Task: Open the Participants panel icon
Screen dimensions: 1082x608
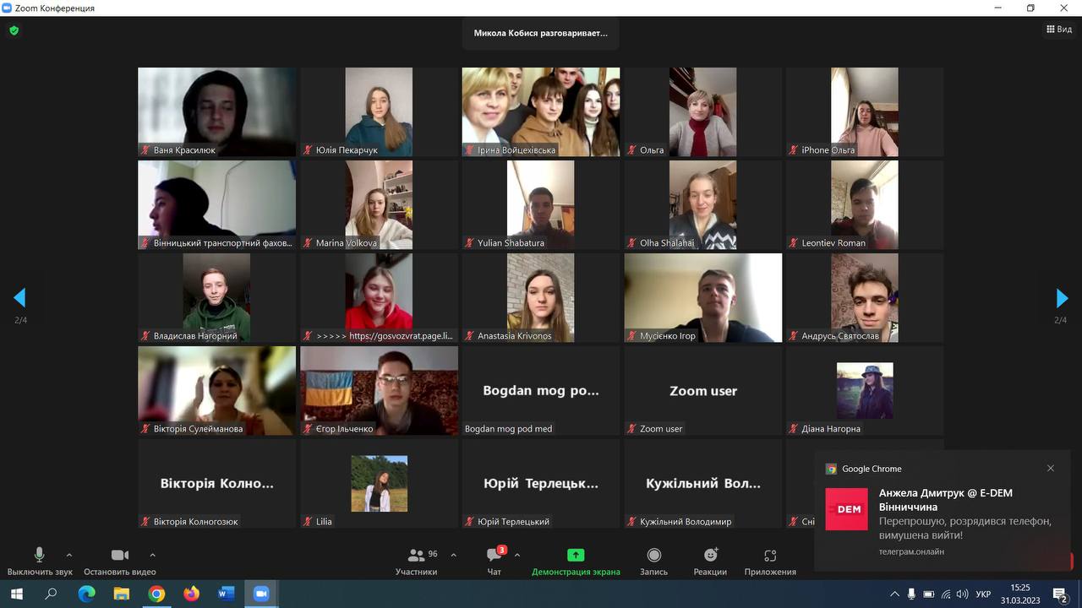Action: 416,556
